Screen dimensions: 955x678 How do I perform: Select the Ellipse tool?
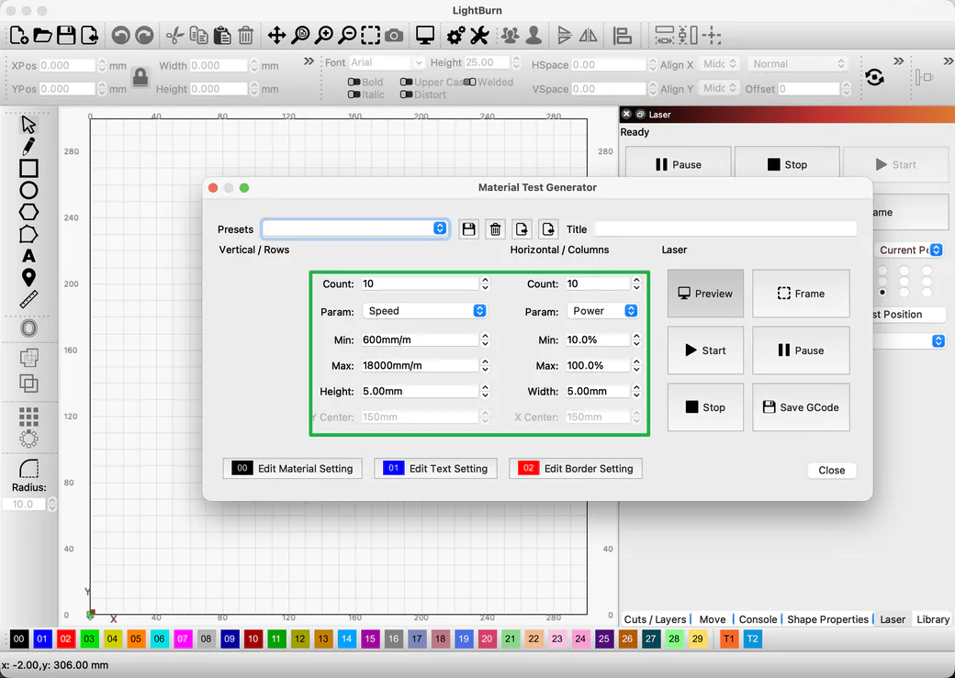(x=28, y=190)
